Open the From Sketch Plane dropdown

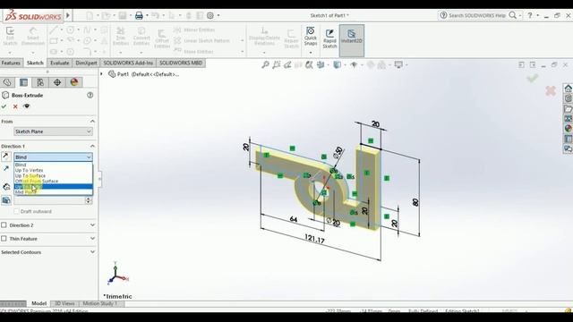coord(53,131)
